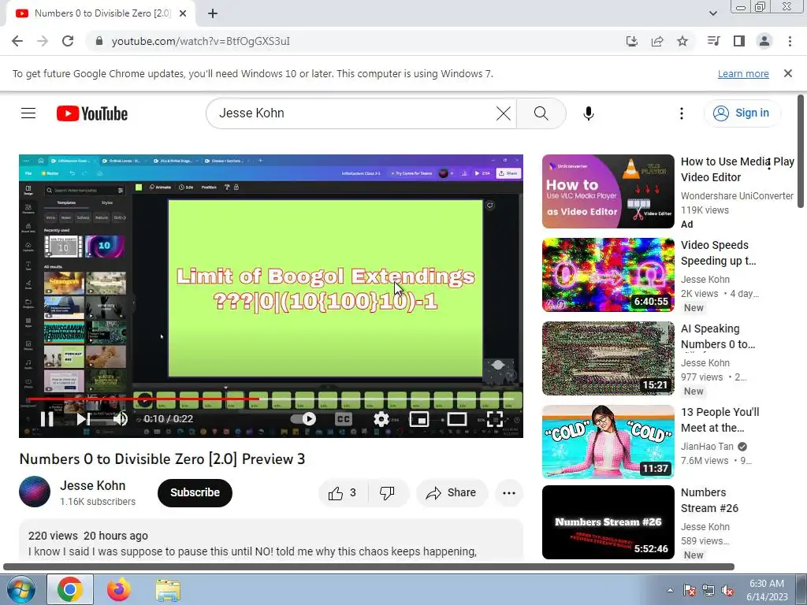Open Wondershare UniConverter advertiser link
This screenshot has width=807, height=605.
pyautogui.click(x=737, y=196)
